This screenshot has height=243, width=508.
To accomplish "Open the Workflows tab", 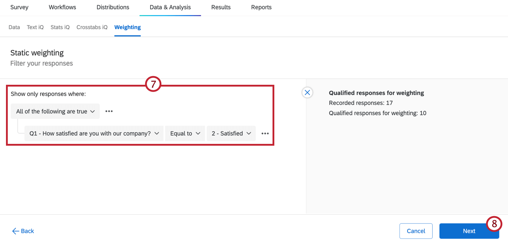I will [x=62, y=7].
